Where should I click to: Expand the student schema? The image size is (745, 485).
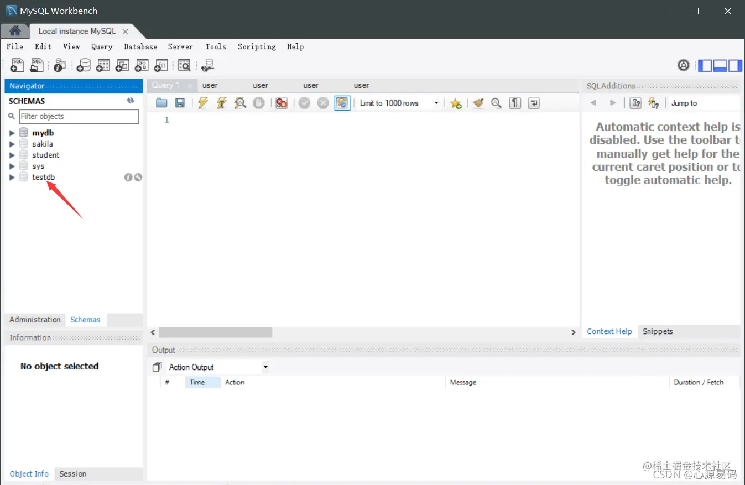click(x=12, y=155)
